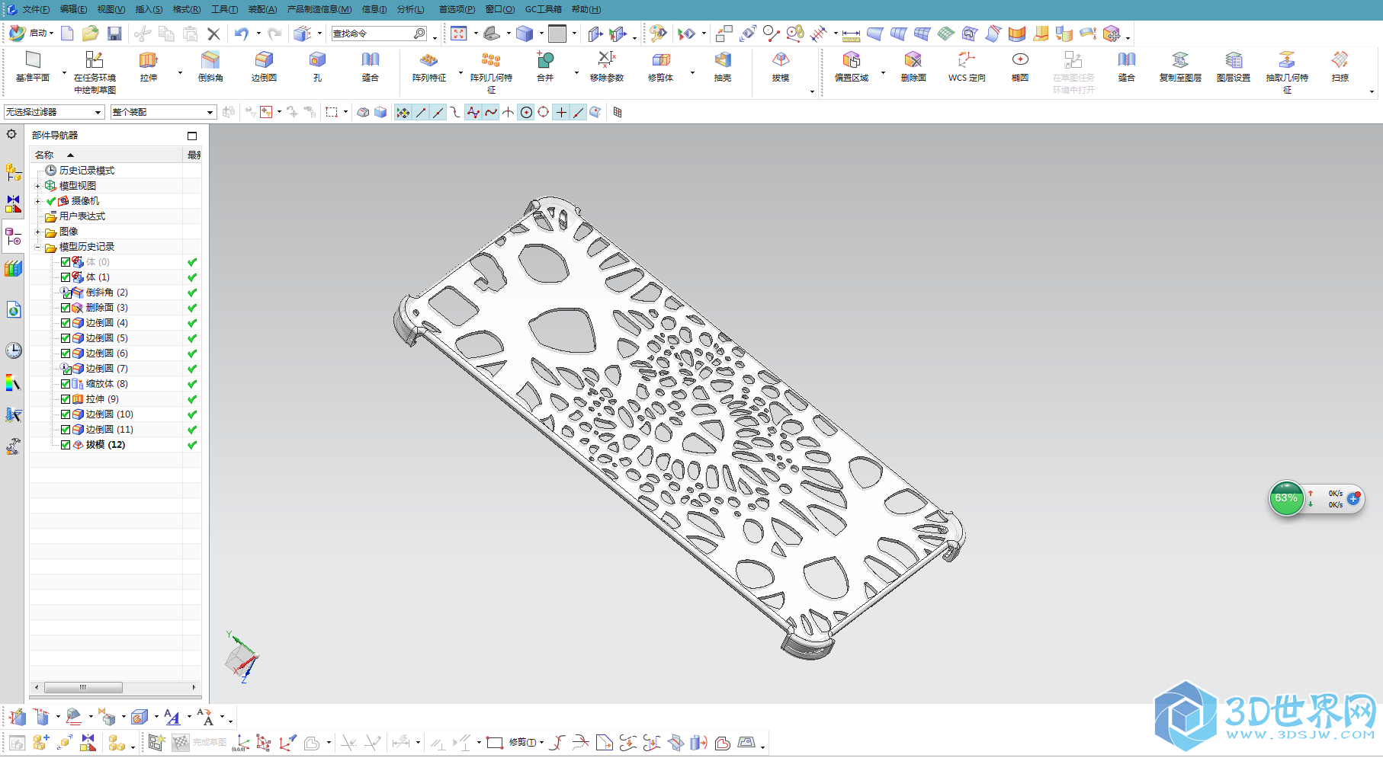Click the Copy to Layer (复制至图层) icon
The height and width of the screenshot is (758, 1383).
pos(1180,66)
